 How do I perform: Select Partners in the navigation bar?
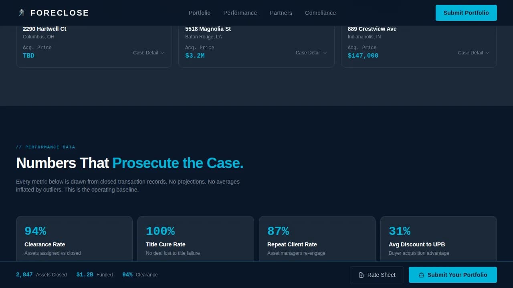(x=281, y=13)
